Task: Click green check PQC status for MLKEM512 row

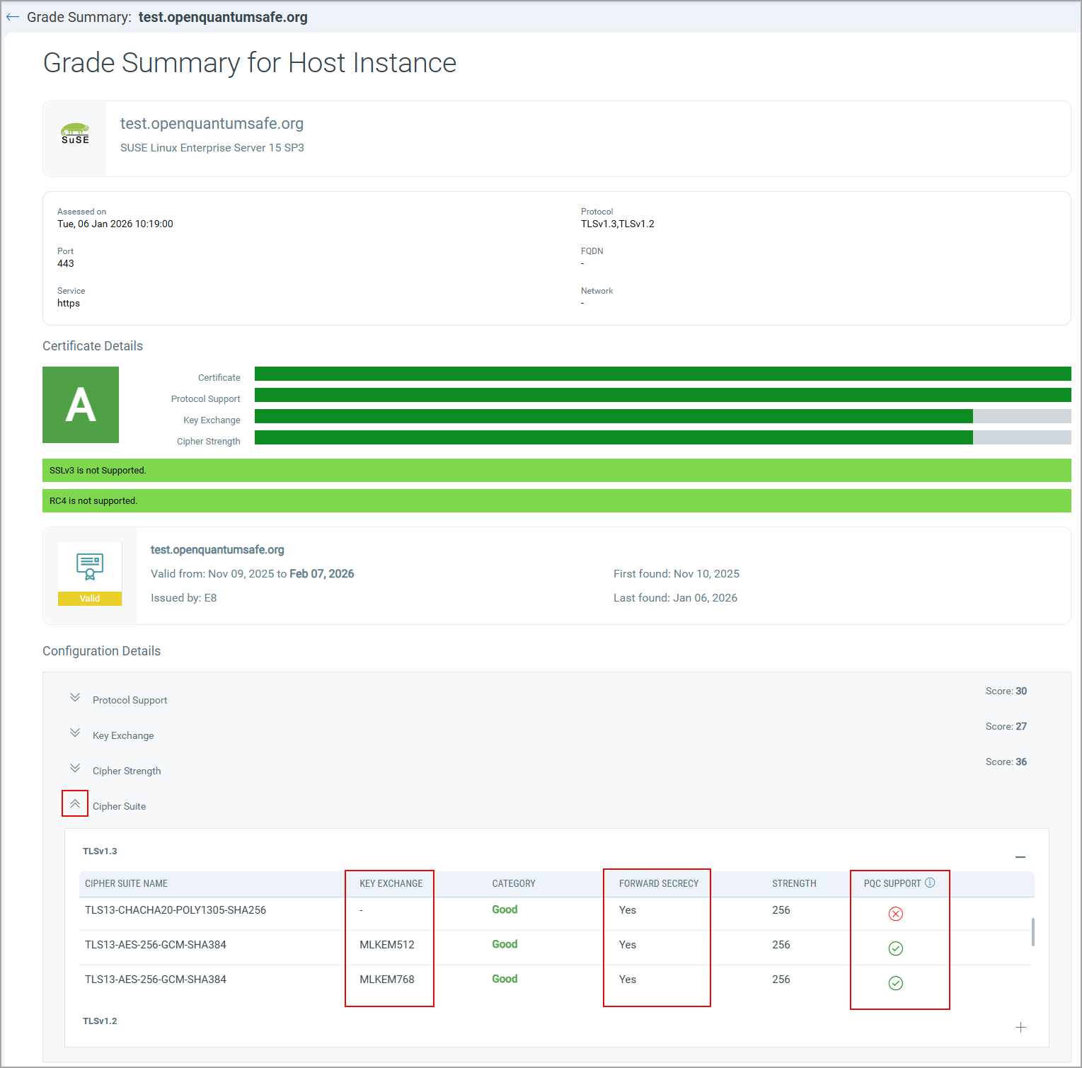Action: click(895, 948)
